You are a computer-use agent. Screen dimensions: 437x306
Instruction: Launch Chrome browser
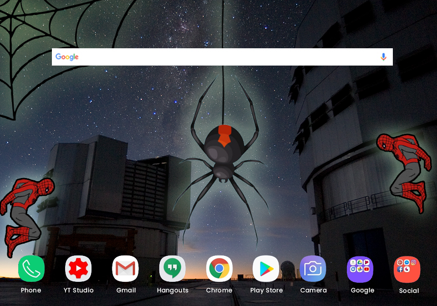click(219, 268)
